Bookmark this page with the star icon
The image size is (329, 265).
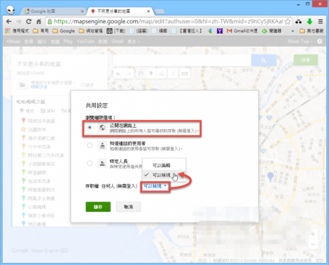click(x=288, y=22)
